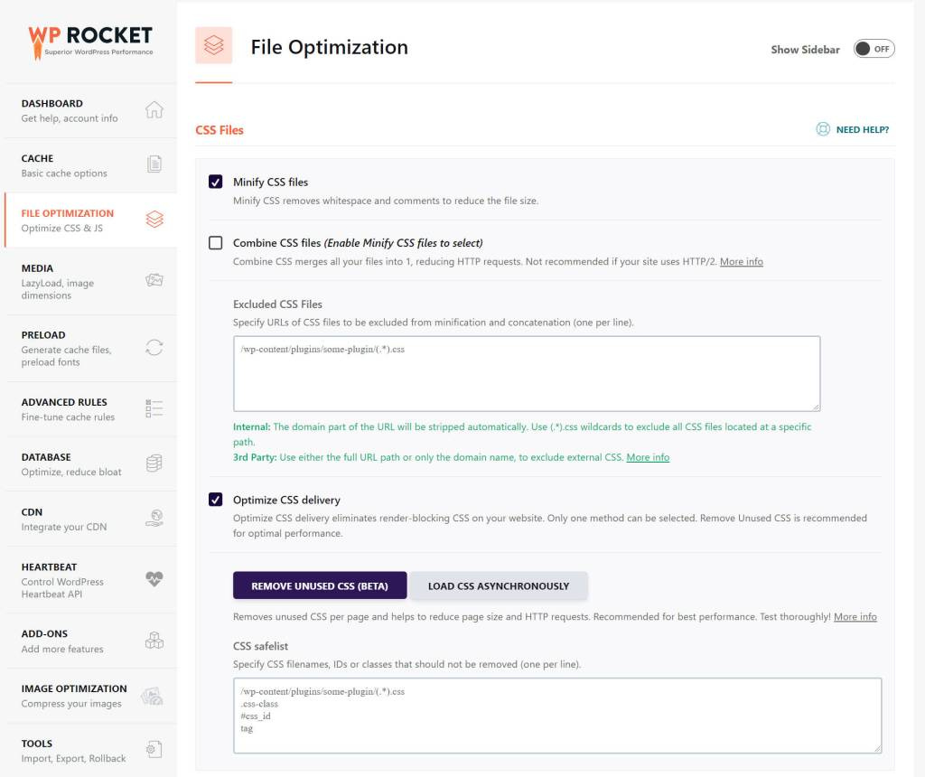This screenshot has width=925, height=777.
Task: Click the Database cylinder icon
Action: (154, 463)
